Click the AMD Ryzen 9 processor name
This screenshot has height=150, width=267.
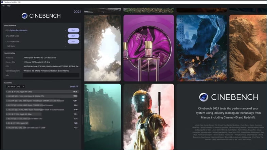click(40, 58)
